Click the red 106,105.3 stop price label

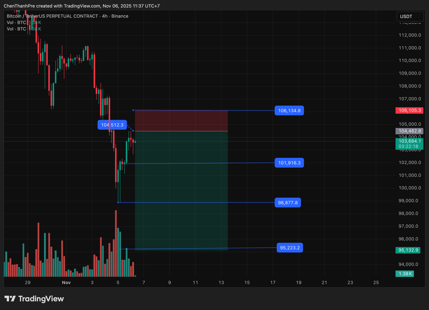[409, 111]
